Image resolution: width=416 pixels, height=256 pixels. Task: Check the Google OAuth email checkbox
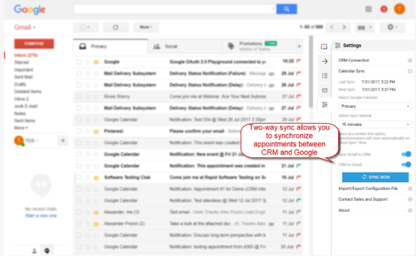click(79, 62)
